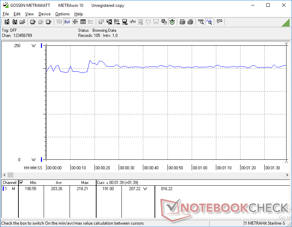Open the data table view icon
292x227 pixels.
coord(83,22)
